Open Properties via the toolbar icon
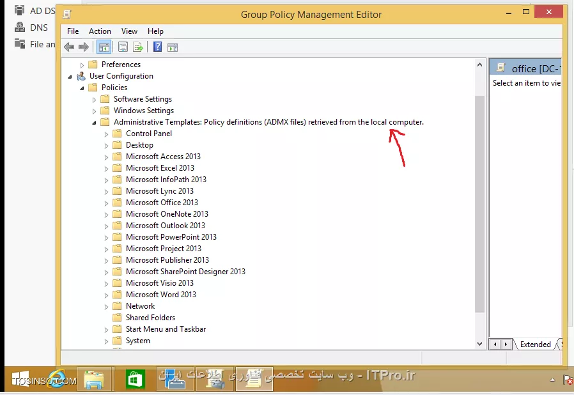The image size is (574, 395). (123, 47)
